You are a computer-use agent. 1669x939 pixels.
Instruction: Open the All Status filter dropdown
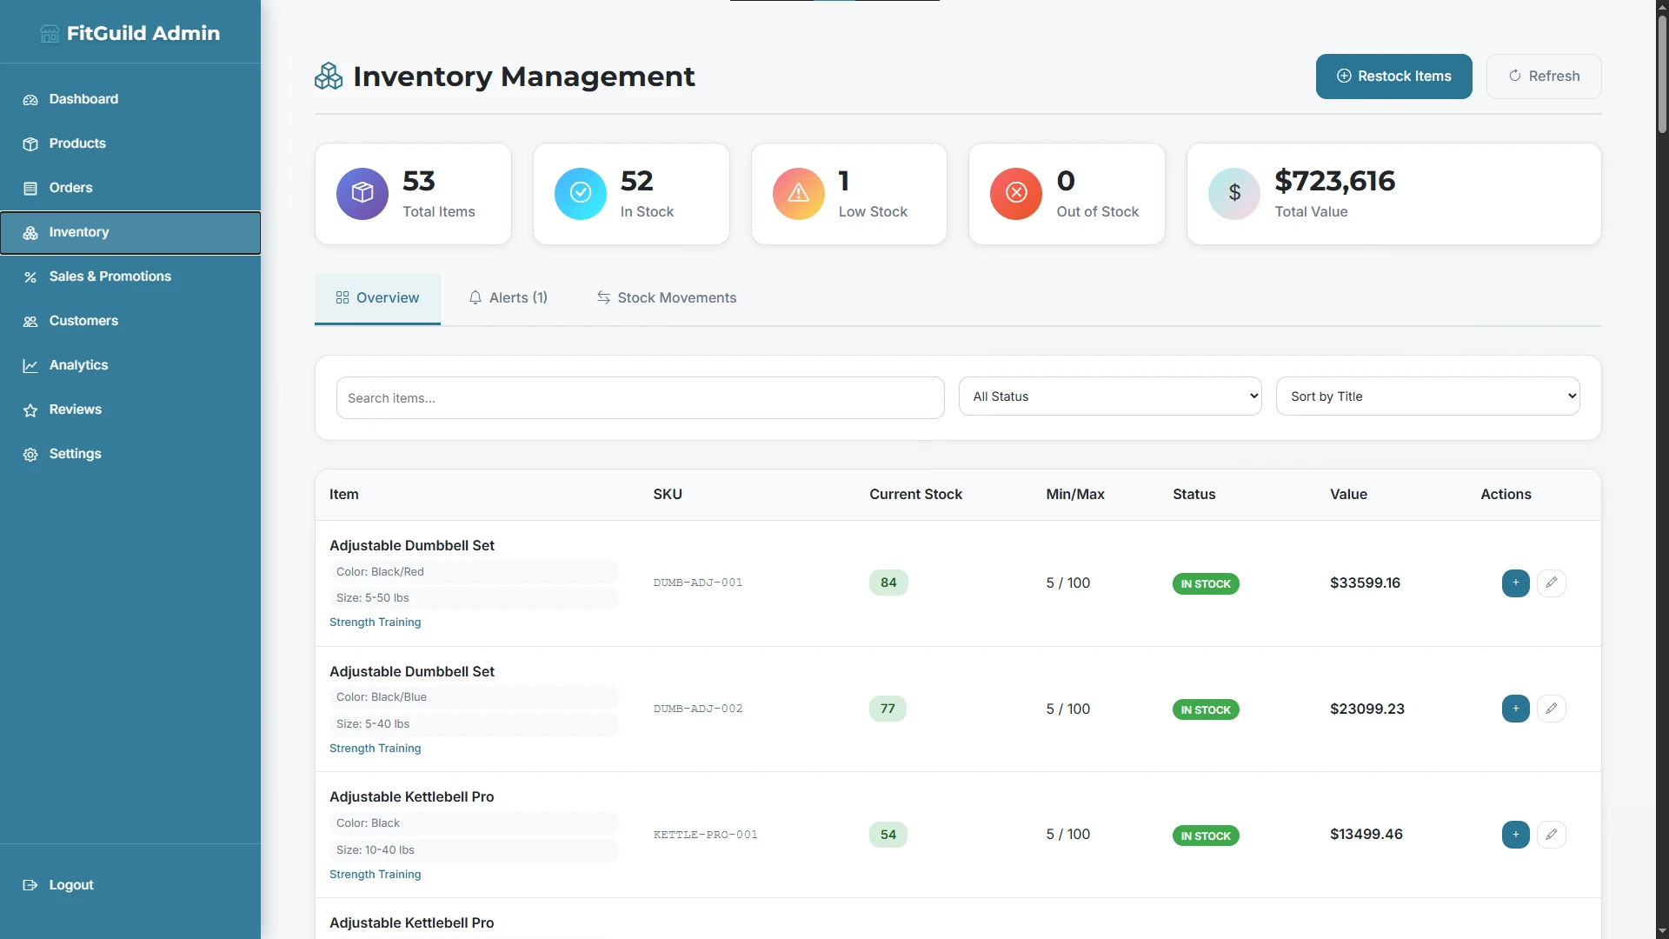tap(1110, 396)
